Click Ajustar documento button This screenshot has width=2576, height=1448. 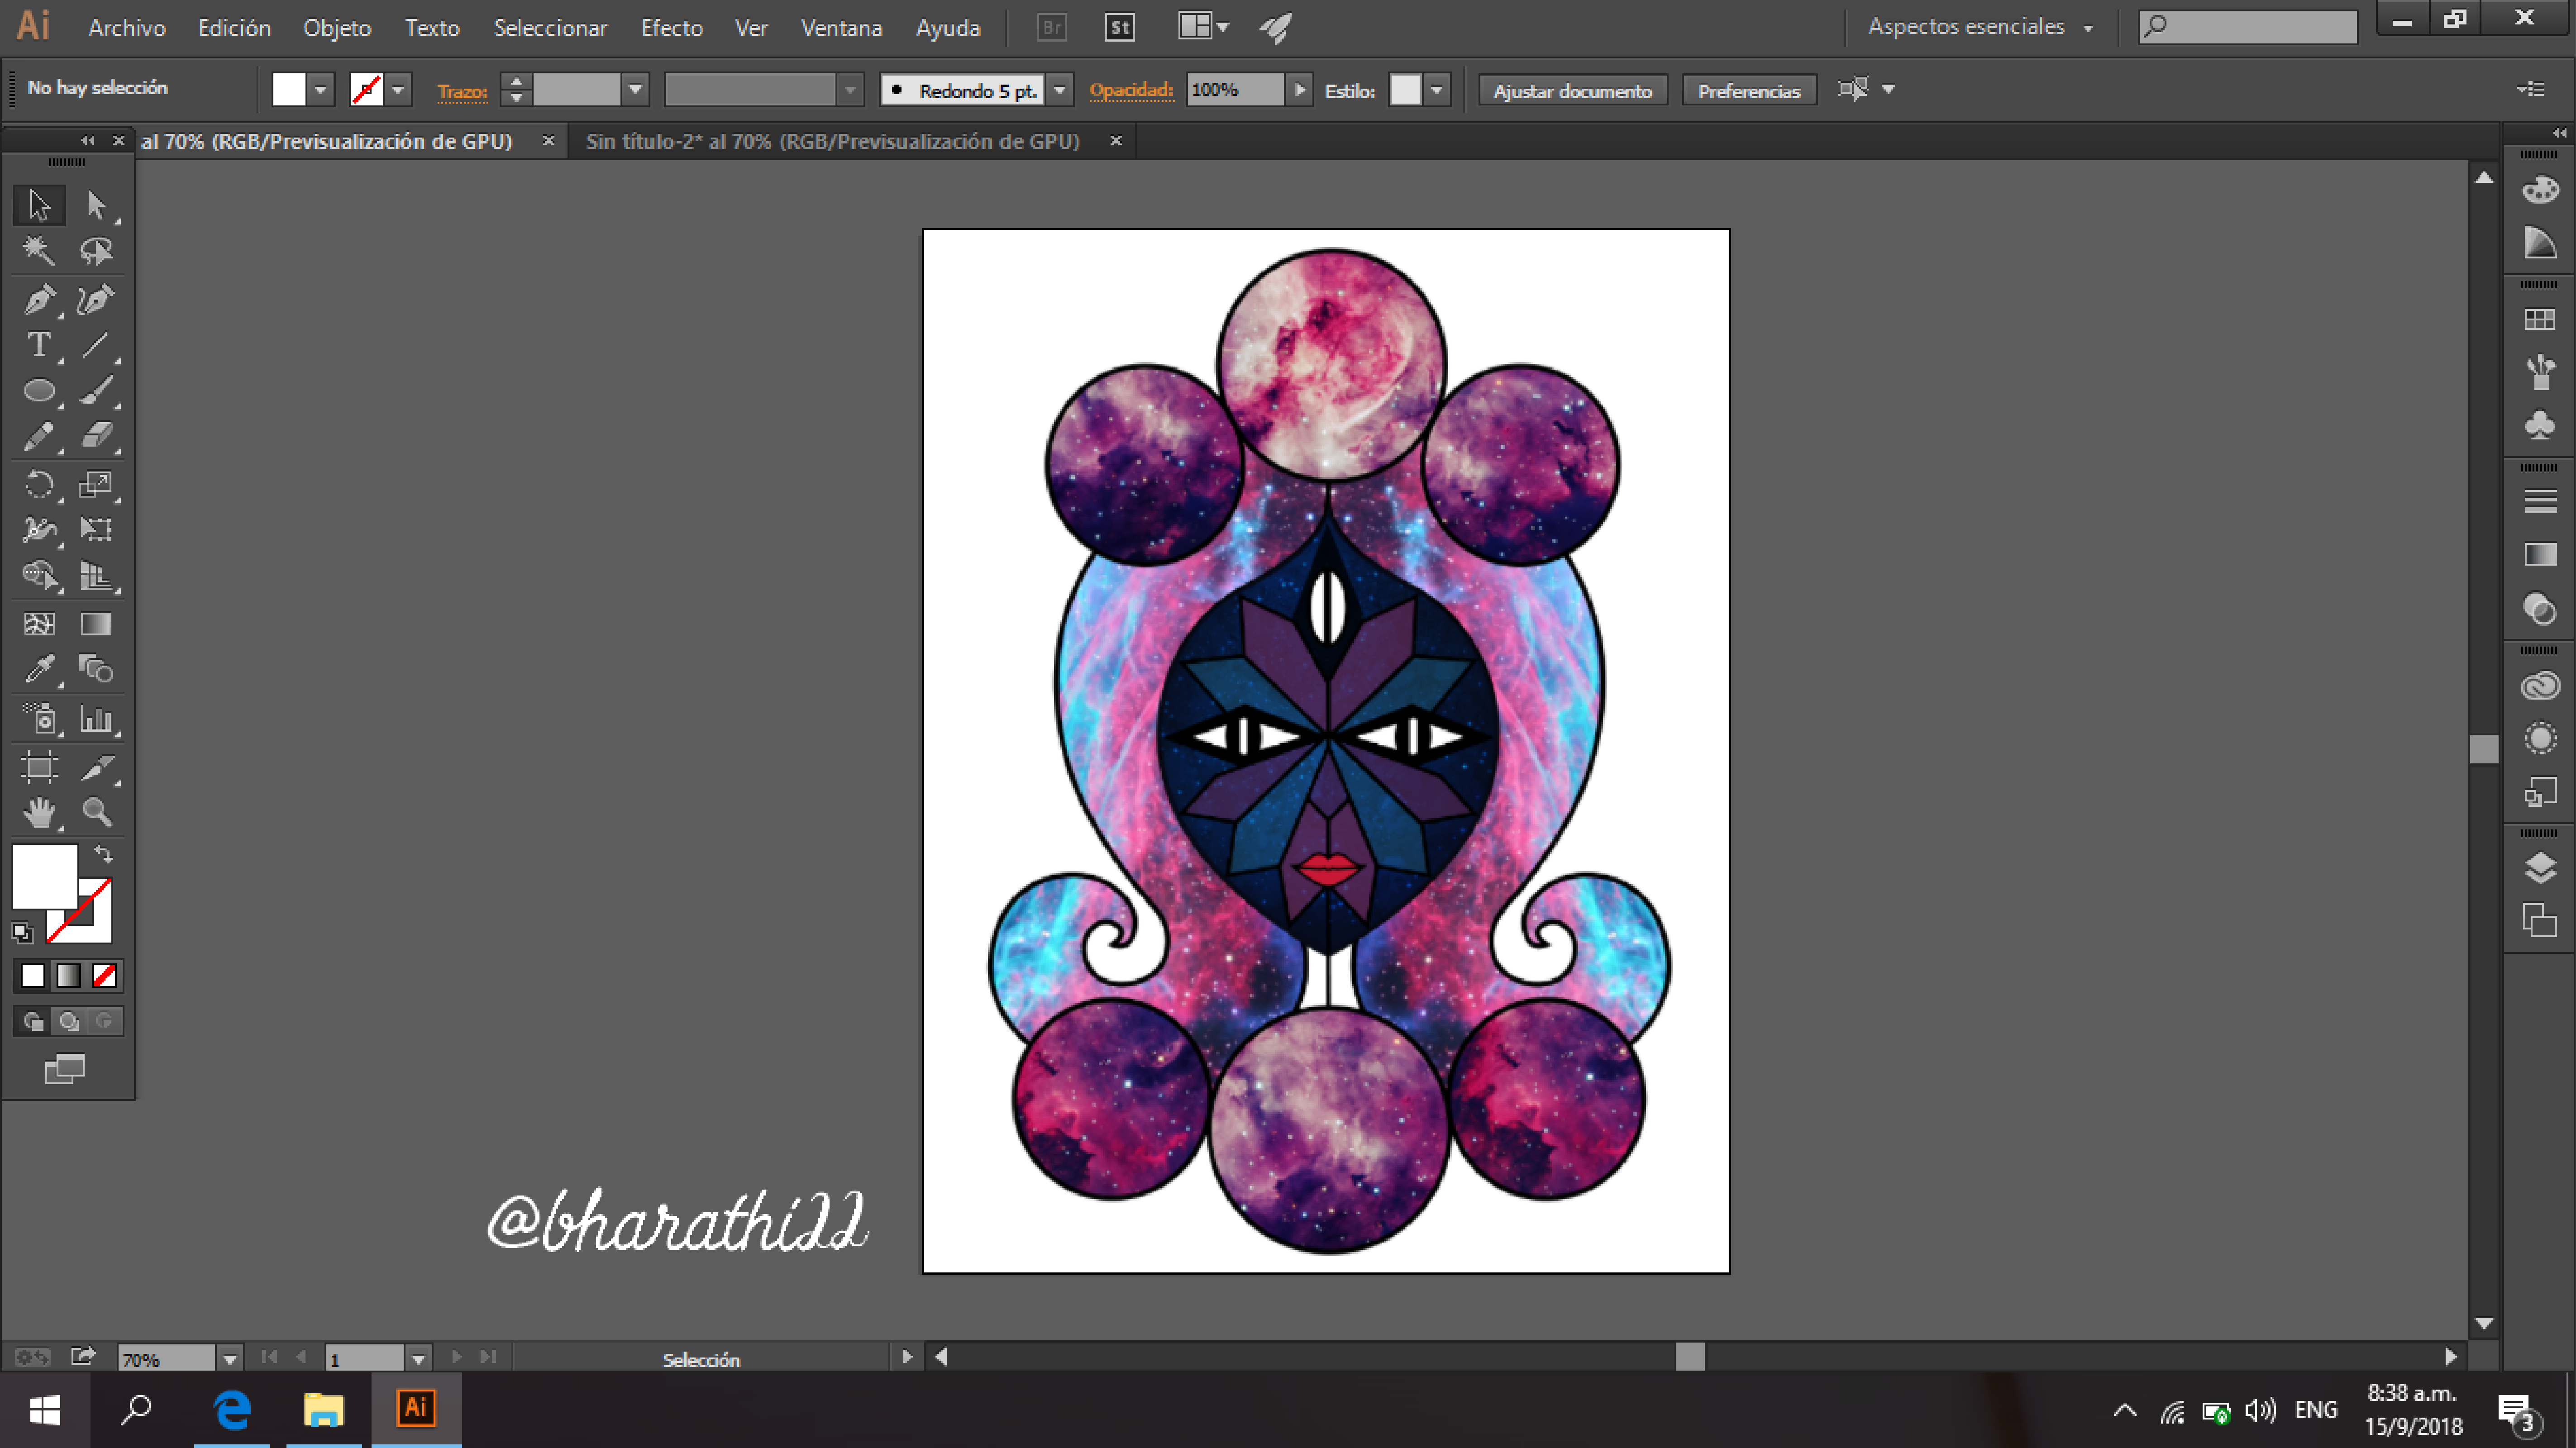(1572, 91)
